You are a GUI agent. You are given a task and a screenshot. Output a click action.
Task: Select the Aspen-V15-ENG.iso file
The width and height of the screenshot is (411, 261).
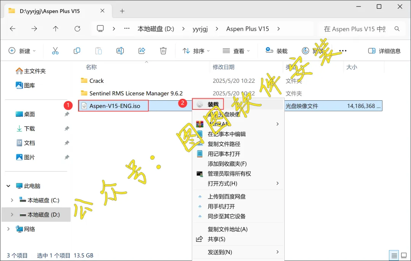(115, 106)
